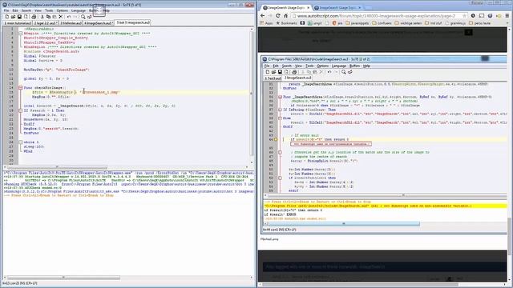The image size is (513, 288).
Task: Click line 15 $file assignment in left editor
Action: [76, 93]
